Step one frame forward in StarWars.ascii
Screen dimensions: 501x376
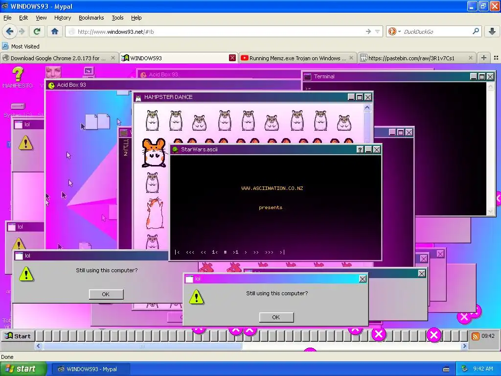235,252
